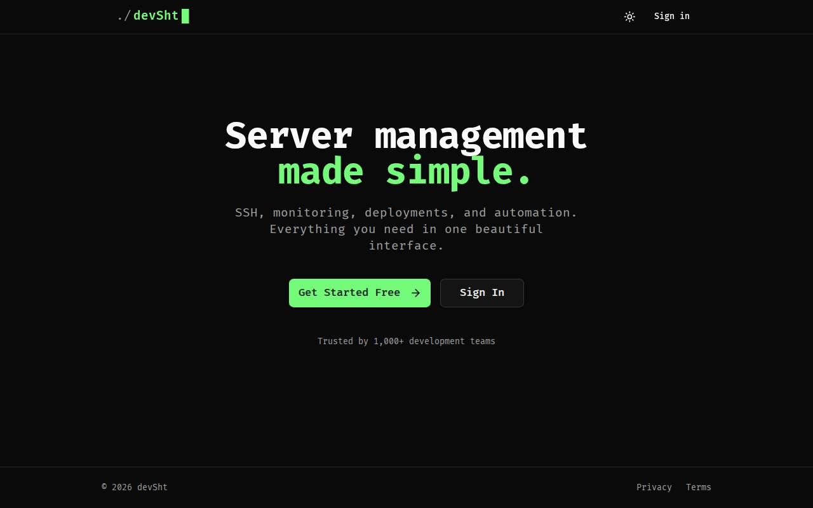
Task: Click the '© 2026 devSht' copyright text
Action: [x=135, y=487]
